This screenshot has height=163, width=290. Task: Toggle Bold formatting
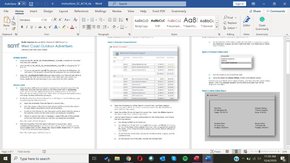22,27
